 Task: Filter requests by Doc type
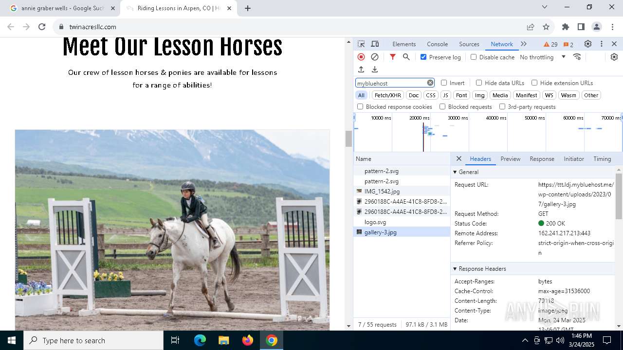point(414,95)
